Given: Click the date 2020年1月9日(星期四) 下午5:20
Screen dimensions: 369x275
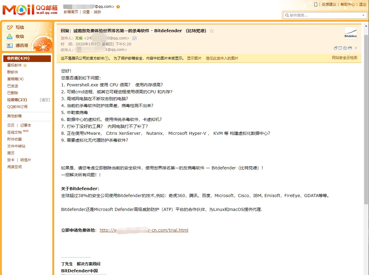Looking at the screenshot, I should tap(103, 44).
